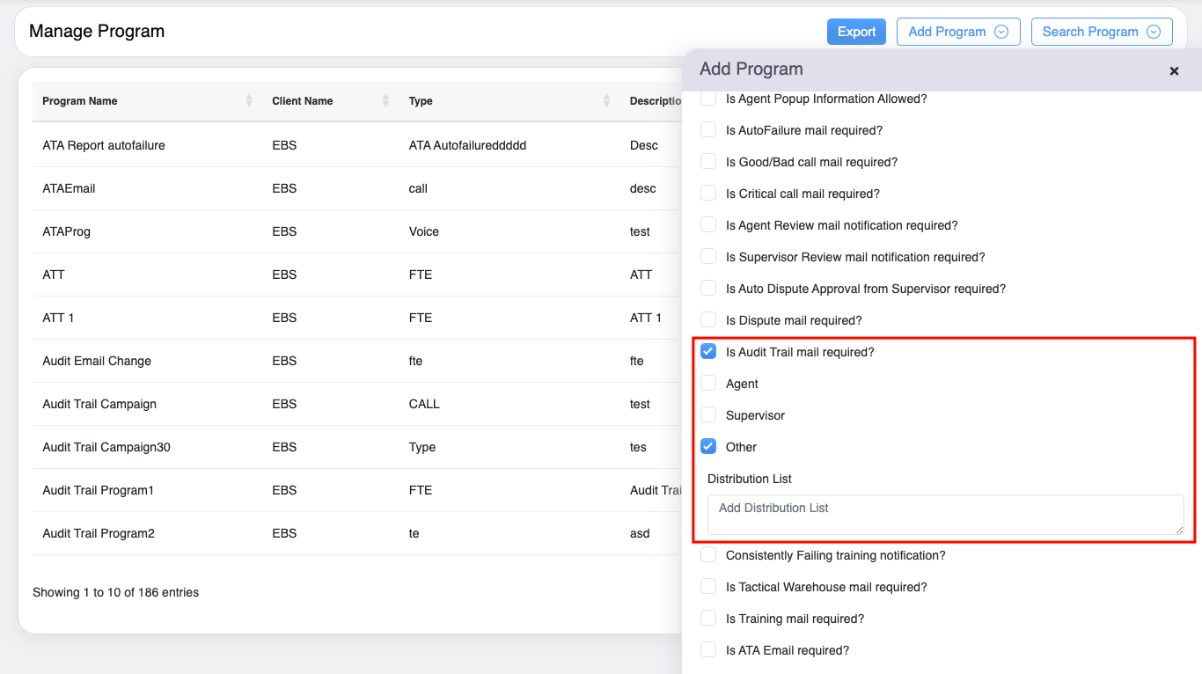Viewport: 1202px width, 674px height.
Task: Enable Is ATA Email required
Action: click(708, 650)
